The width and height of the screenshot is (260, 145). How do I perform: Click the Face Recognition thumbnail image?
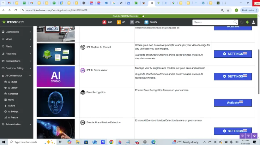[56, 103]
